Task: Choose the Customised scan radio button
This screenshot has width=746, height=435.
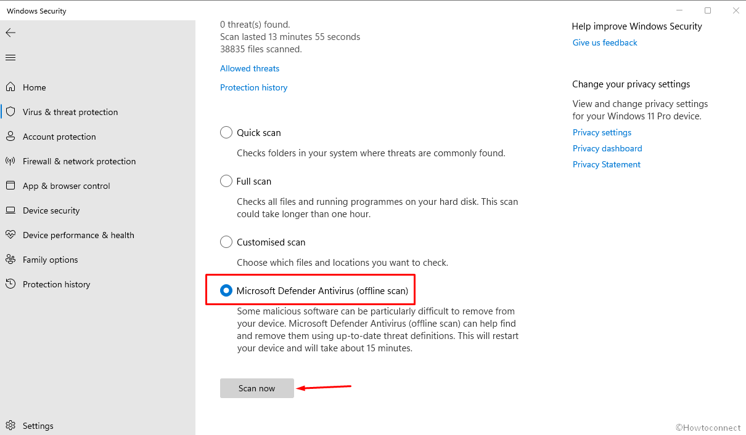Action: (x=226, y=242)
